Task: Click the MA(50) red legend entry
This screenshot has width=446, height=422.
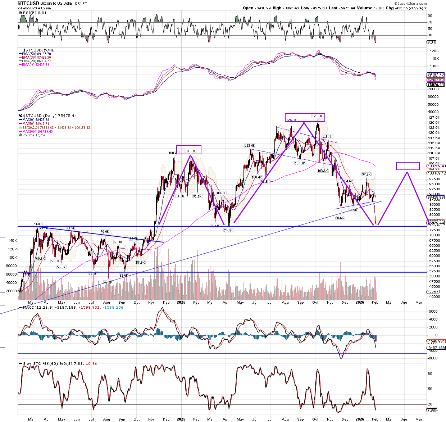Action: click(x=35, y=123)
